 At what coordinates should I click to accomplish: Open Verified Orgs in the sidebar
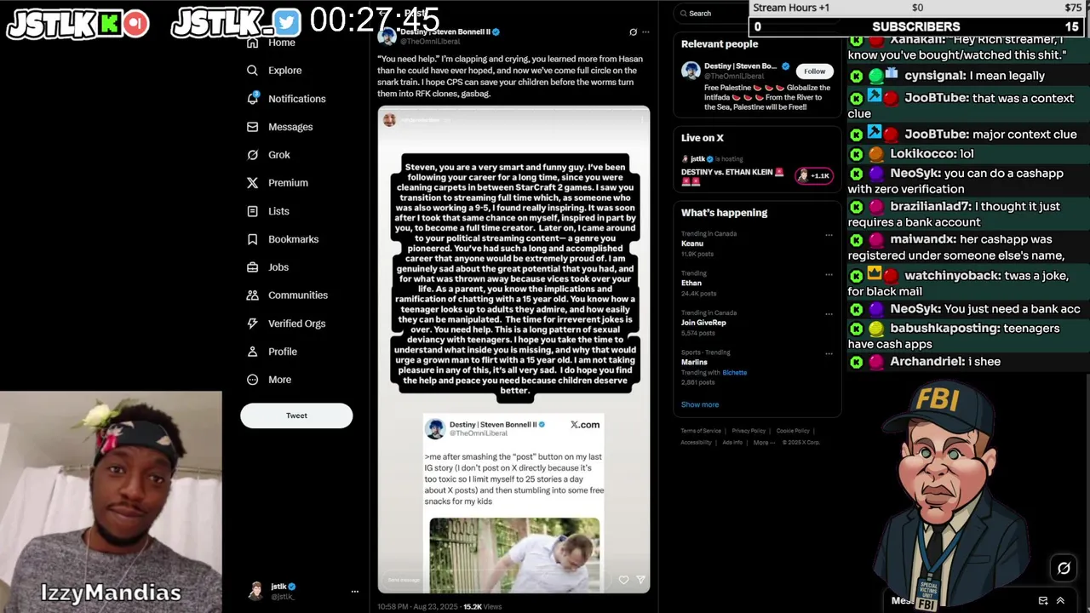[286, 324]
